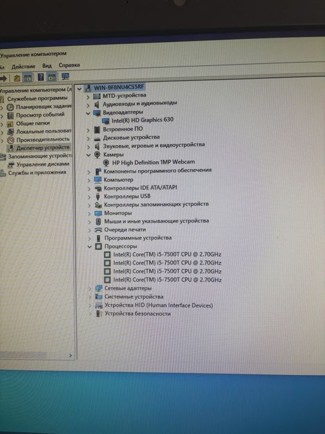Image resolution: width=325 pixels, height=434 pixels.
Task: Expand Сетевые адаптеры category
Action: pyautogui.click(x=90, y=289)
